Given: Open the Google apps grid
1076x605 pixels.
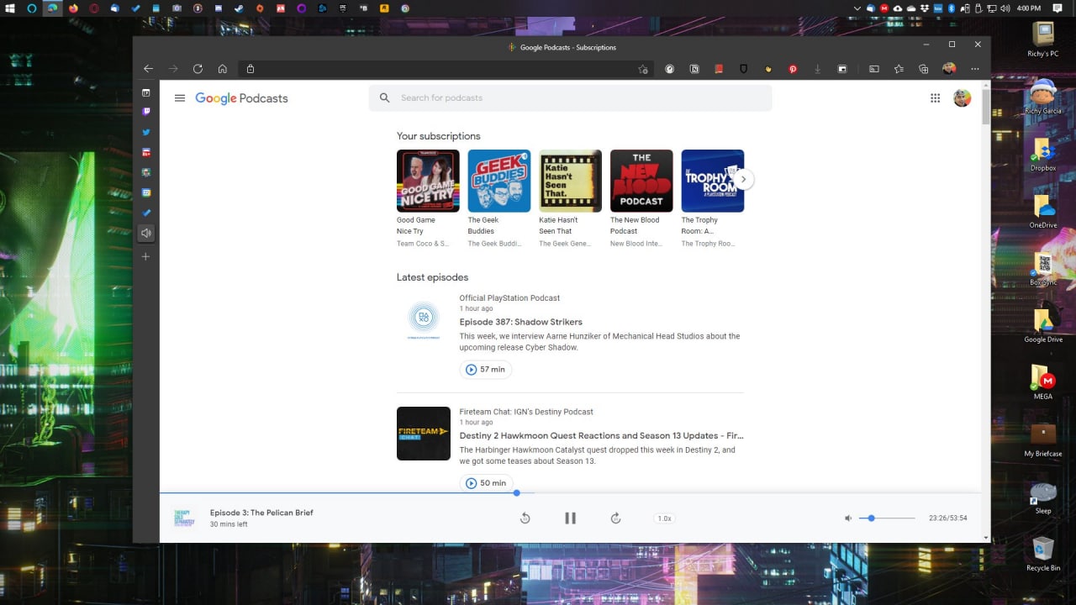Looking at the screenshot, I should pyautogui.click(x=935, y=98).
